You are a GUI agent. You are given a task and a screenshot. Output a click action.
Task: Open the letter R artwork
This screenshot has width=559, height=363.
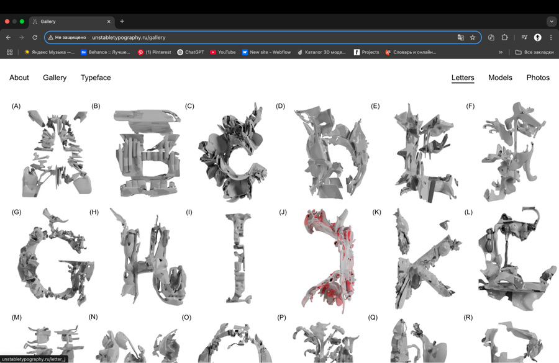(x=511, y=342)
